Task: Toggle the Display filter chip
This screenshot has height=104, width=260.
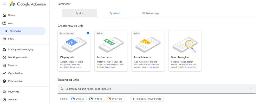Action: 78,99
